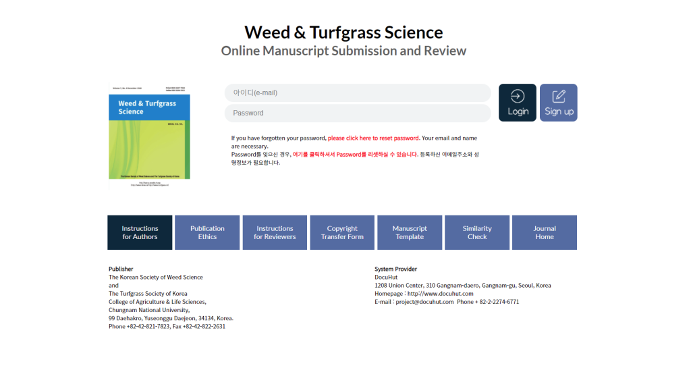The width and height of the screenshot is (691, 389).
Task: Open Instructions for Reviewers tab
Action: (275, 232)
